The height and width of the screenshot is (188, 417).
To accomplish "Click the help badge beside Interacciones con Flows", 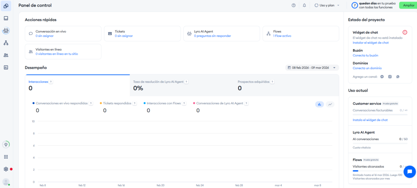I will point(184,103).
